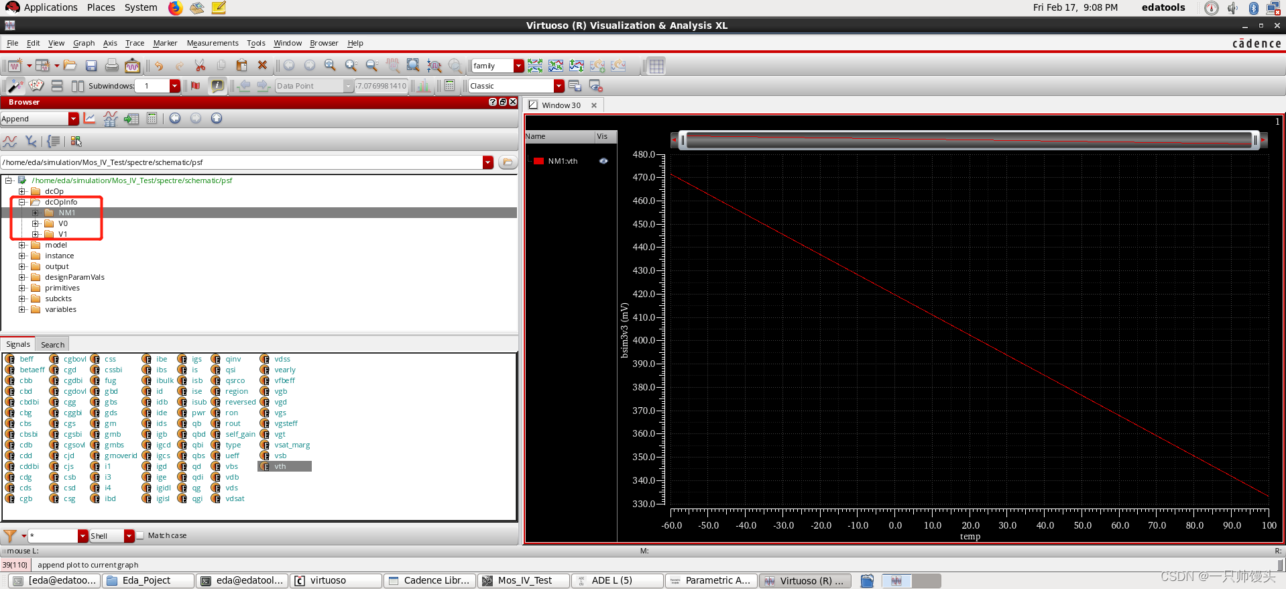Click the red X delete icon
Image resolution: width=1286 pixels, height=589 pixels.
[x=263, y=66]
